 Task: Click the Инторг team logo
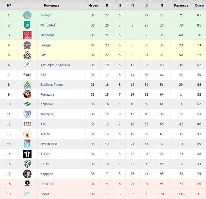pyautogui.click(x=27, y=15)
